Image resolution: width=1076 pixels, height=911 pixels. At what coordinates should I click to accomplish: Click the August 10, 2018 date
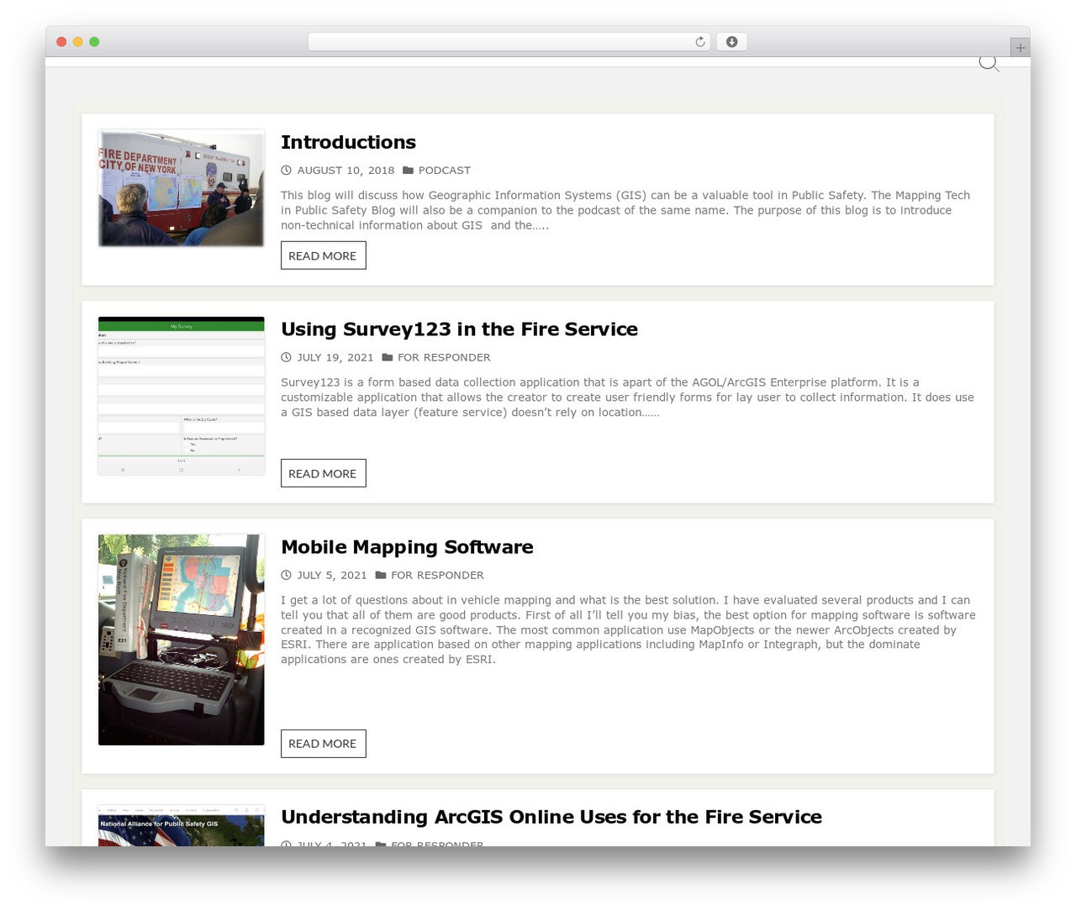[345, 170]
